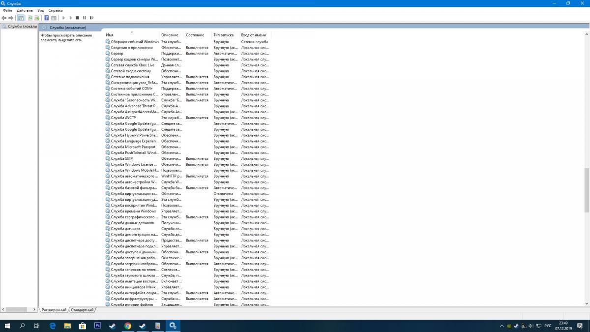The width and height of the screenshot is (590, 332).
Task: Click the gear icon beside Служба AVCTP
Action: [x=108, y=118]
